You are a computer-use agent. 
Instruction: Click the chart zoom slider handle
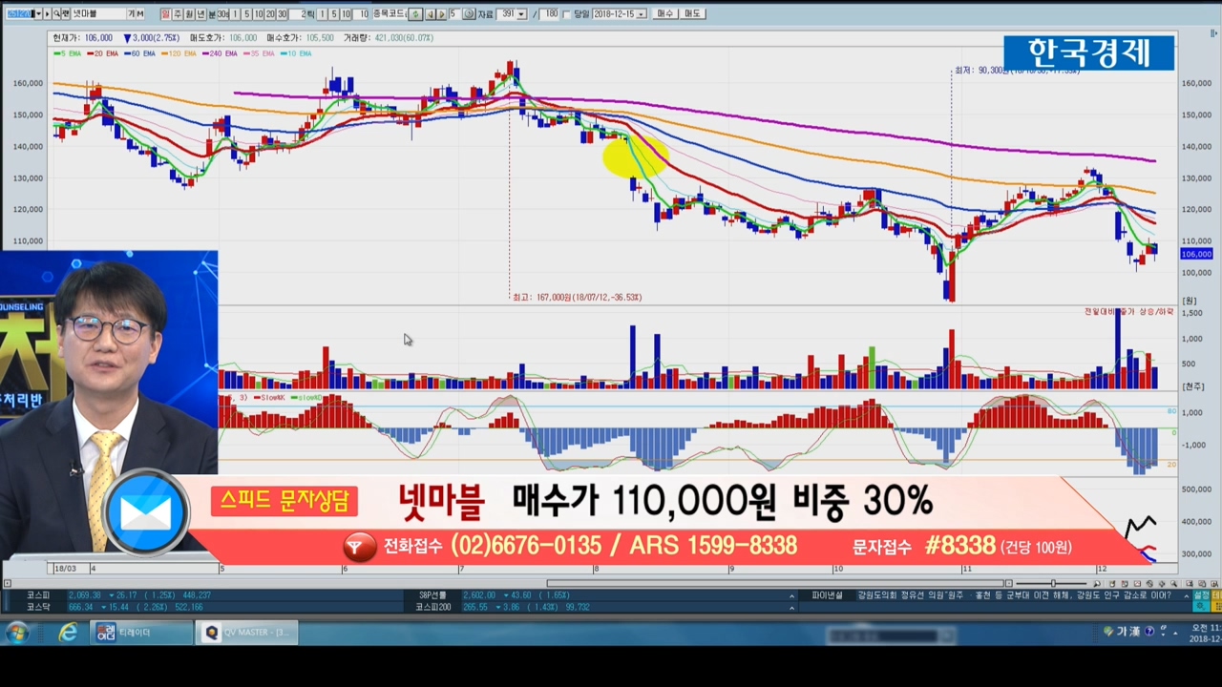1053,583
